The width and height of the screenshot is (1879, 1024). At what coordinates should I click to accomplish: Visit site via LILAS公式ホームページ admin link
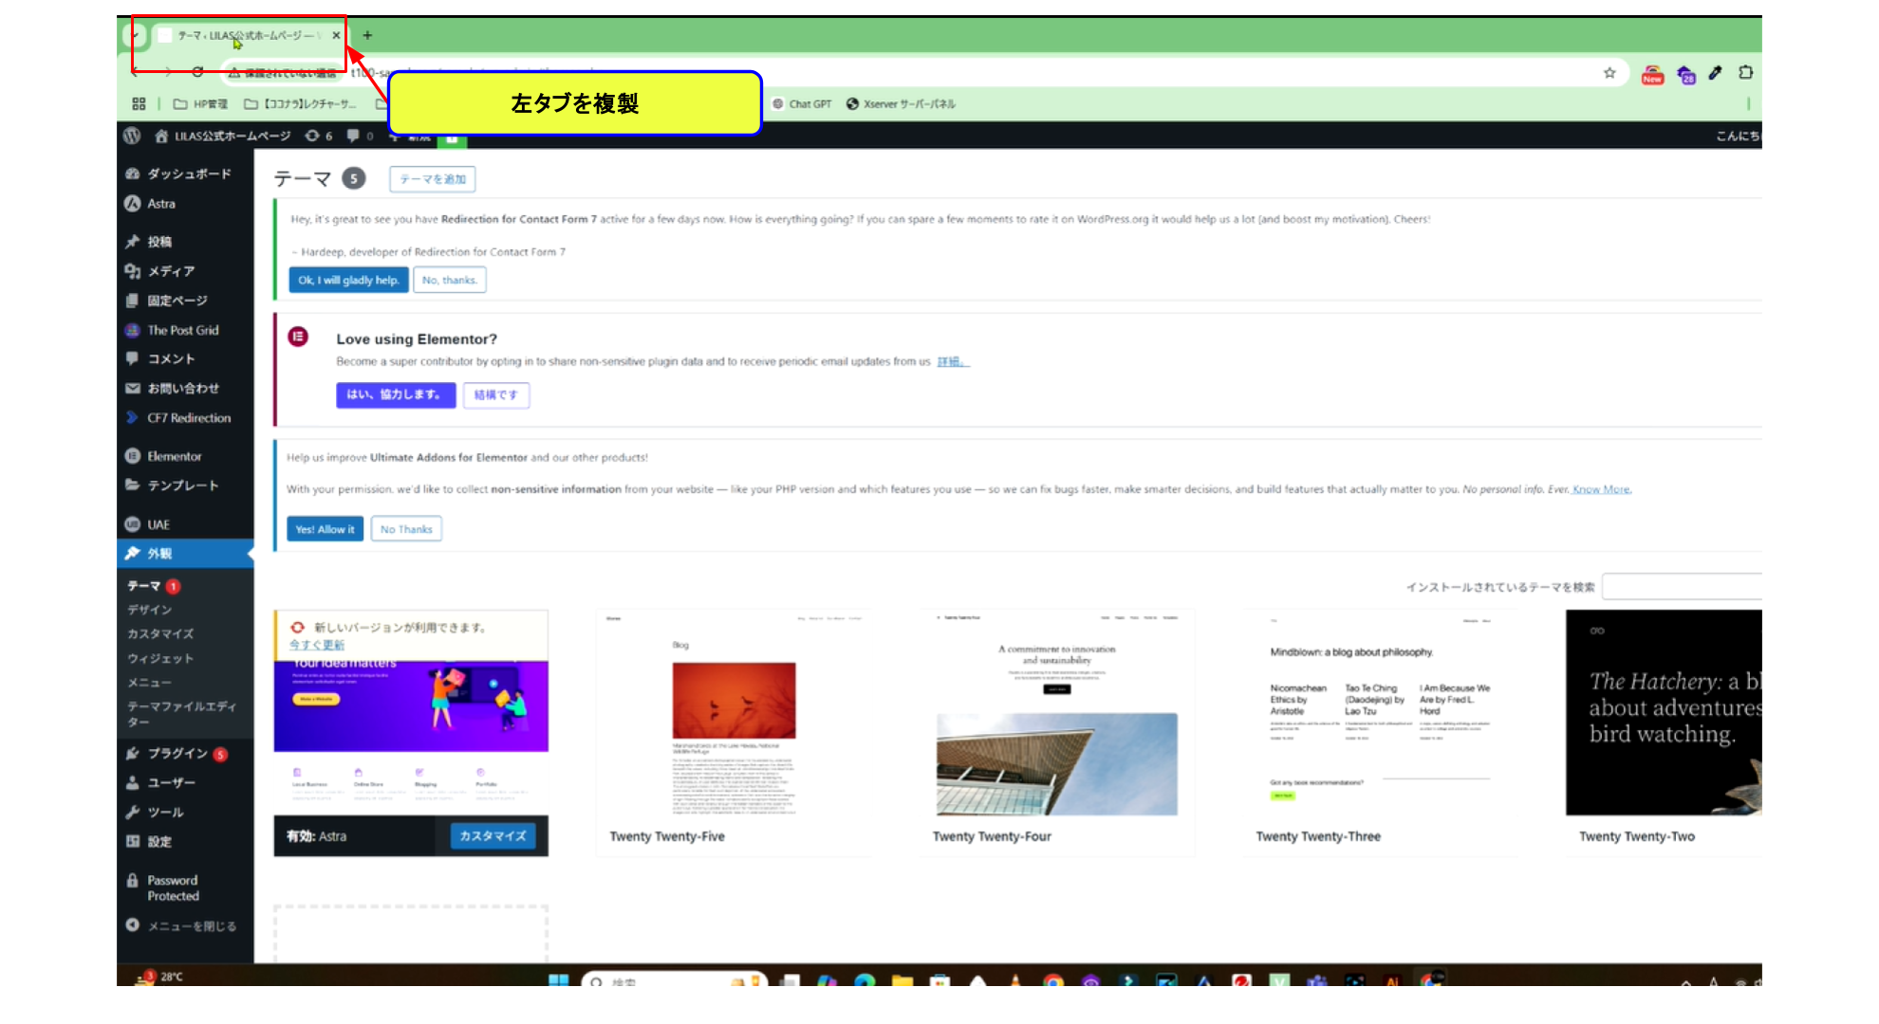(223, 136)
